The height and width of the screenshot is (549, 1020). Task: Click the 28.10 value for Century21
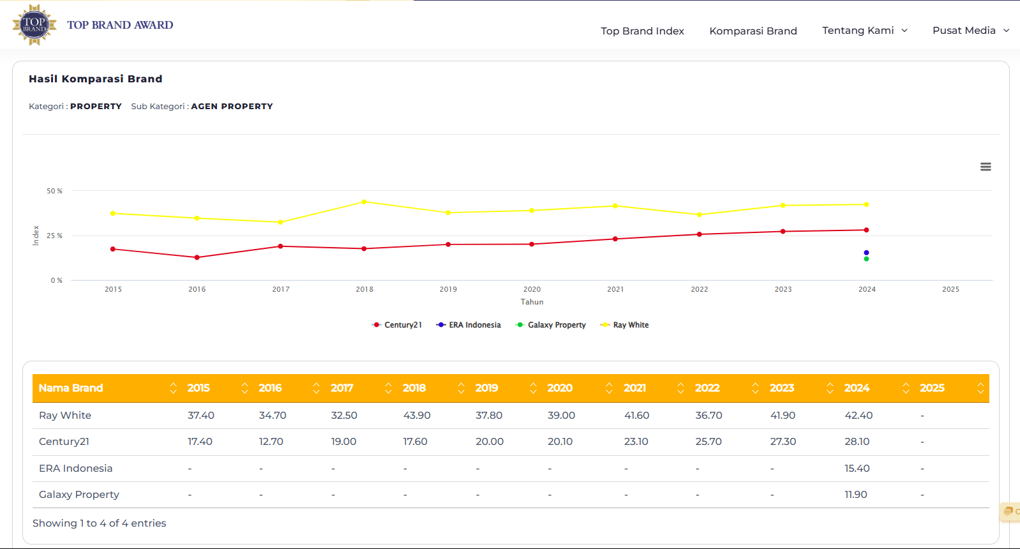tap(857, 442)
